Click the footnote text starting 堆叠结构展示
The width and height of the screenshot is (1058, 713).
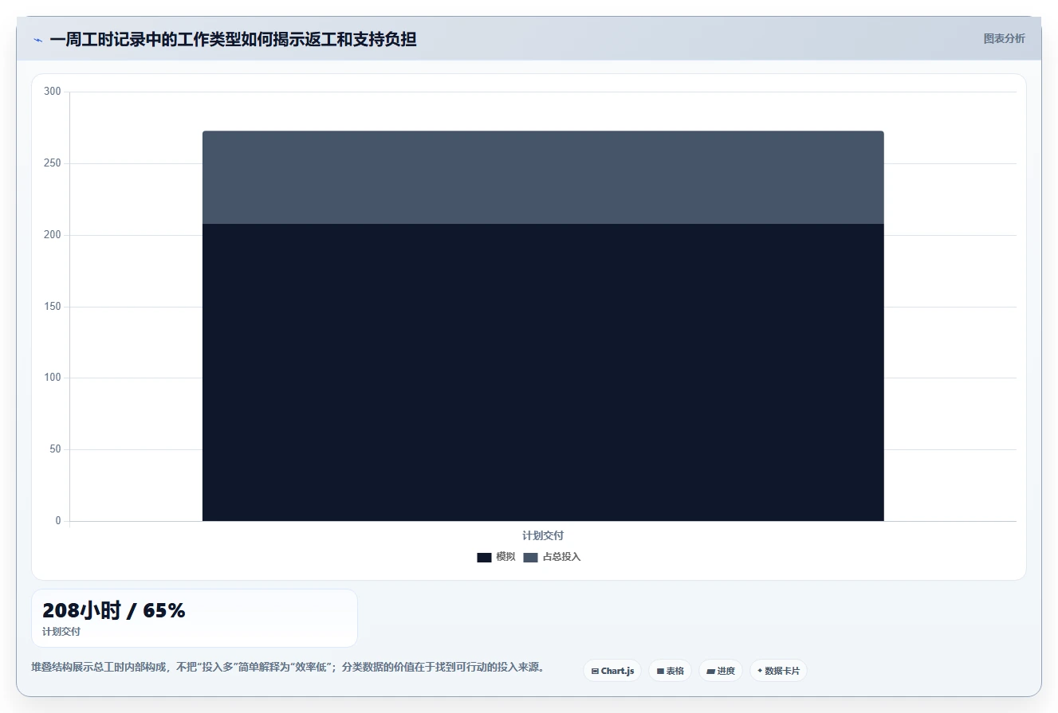(x=288, y=668)
